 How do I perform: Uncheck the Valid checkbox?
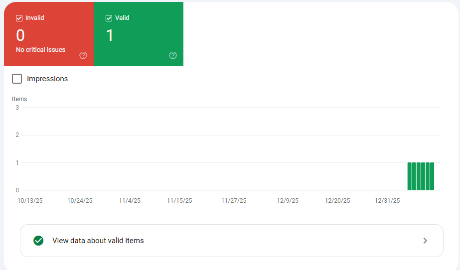click(x=109, y=18)
